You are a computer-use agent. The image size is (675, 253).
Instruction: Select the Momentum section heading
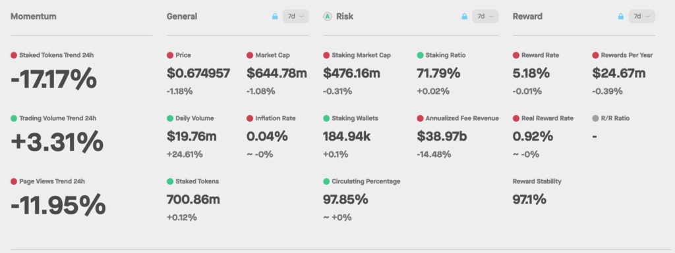click(33, 16)
